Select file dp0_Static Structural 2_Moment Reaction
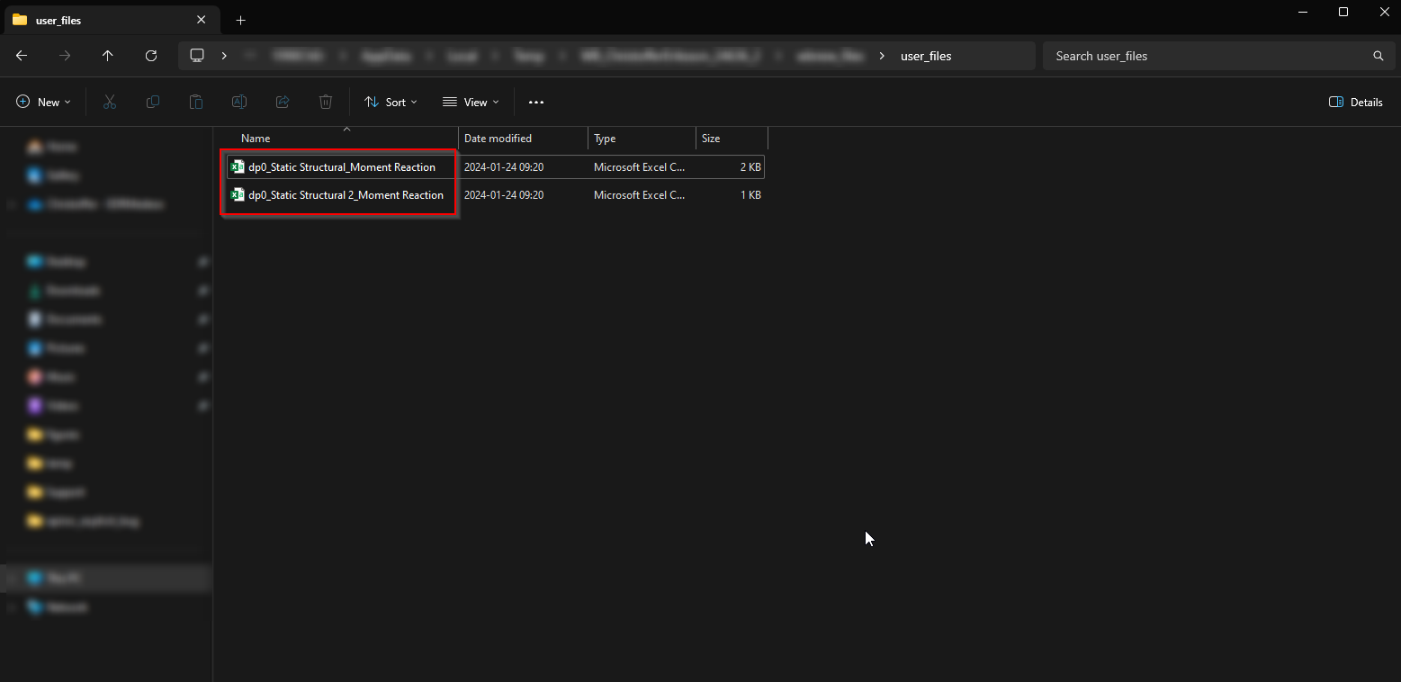 (x=346, y=195)
